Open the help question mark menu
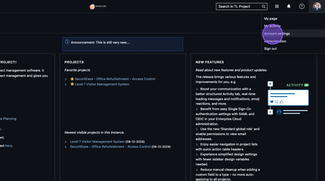Viewport: 325px width, 181px height. coord(302,6)
